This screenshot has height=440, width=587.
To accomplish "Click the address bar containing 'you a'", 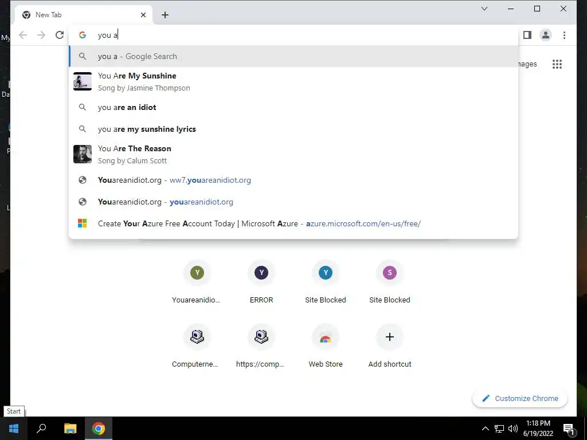I will (x=294, y=35).
